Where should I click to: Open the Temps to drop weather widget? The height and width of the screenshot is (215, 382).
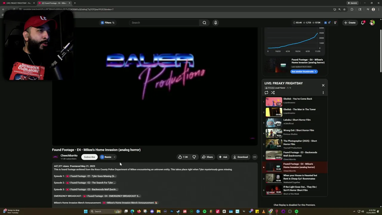coord(11,211)
